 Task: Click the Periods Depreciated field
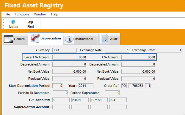112,93
